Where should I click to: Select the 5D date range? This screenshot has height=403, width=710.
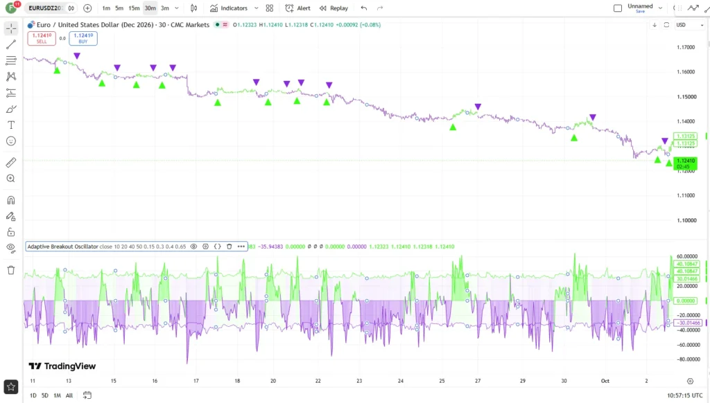tap(45, 395)
